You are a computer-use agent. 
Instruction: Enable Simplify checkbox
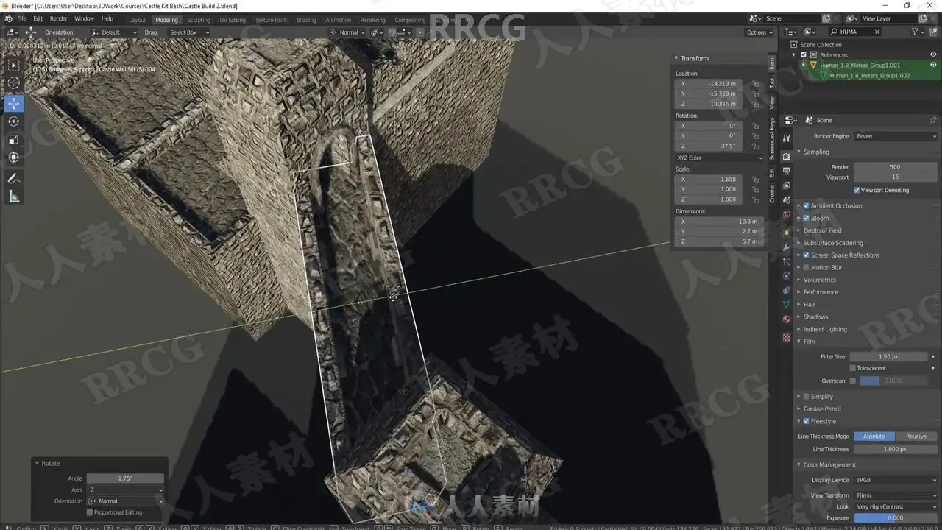[x=806, y=397]
